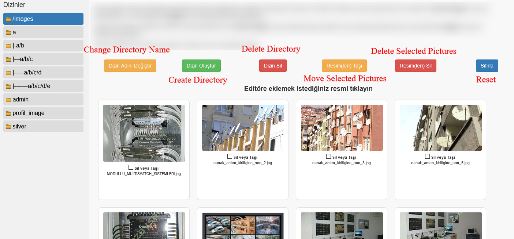Click the blue Sıfırla reset button

(487, 66)
